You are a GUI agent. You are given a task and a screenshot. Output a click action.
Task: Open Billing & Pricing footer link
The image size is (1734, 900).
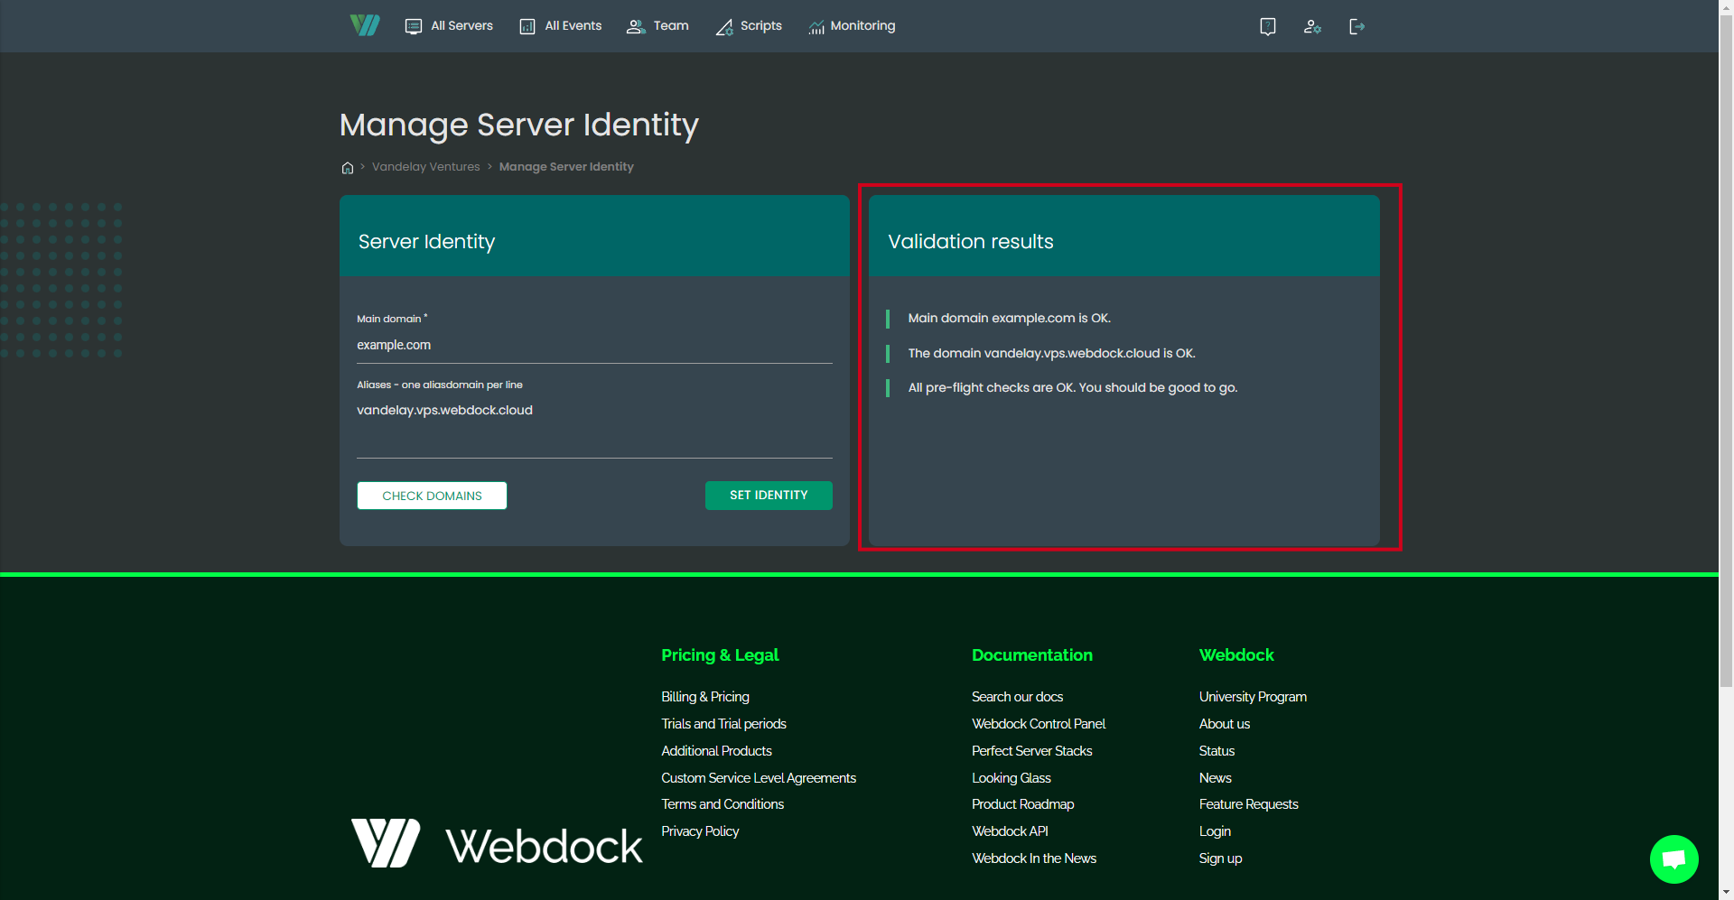coord(705,697)
